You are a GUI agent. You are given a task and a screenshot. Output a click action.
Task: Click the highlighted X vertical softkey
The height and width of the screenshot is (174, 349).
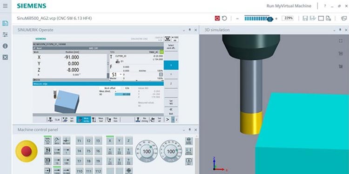click(171, 65)
